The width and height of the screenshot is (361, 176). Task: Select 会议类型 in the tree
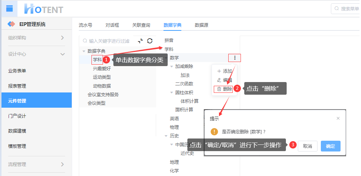coord(96,103)
